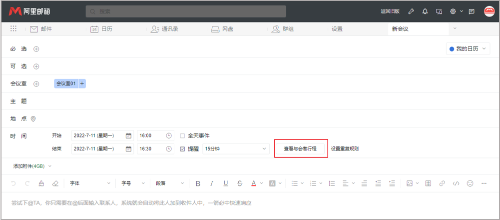Open the 我的日历 calendar dropdown
500x220 pixels.
tap(468, 49)
